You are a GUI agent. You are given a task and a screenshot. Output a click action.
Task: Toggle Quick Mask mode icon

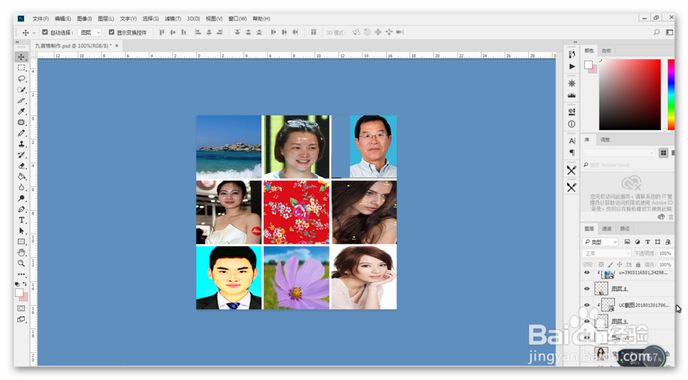[21, 309]
